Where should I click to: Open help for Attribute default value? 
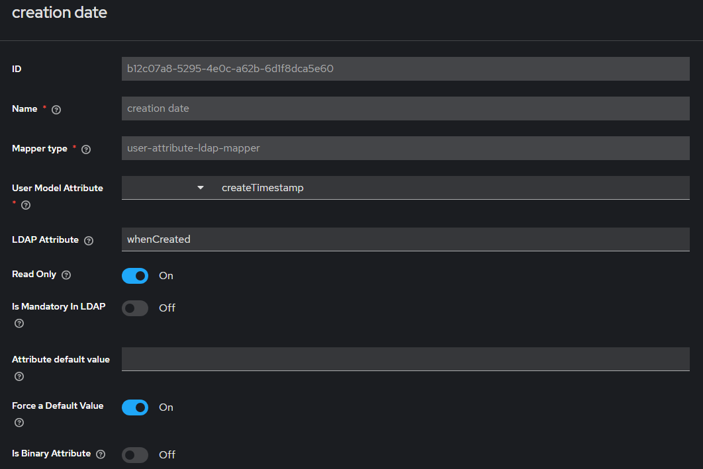(x=19, y=376)
